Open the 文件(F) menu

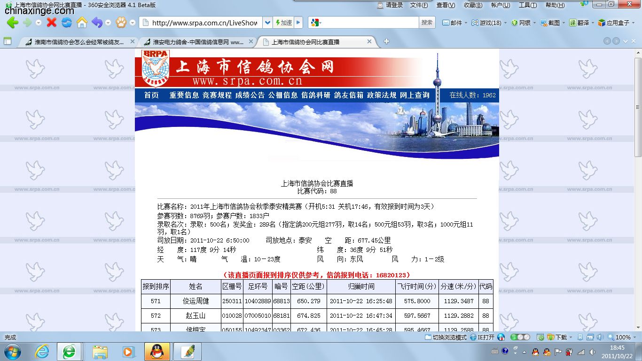(x=419, y=5)
